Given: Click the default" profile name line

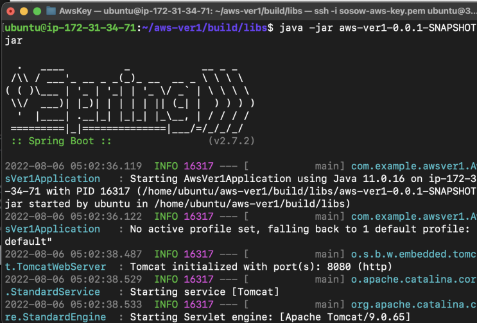Looking at the screenshot, I should coord(28,242).
